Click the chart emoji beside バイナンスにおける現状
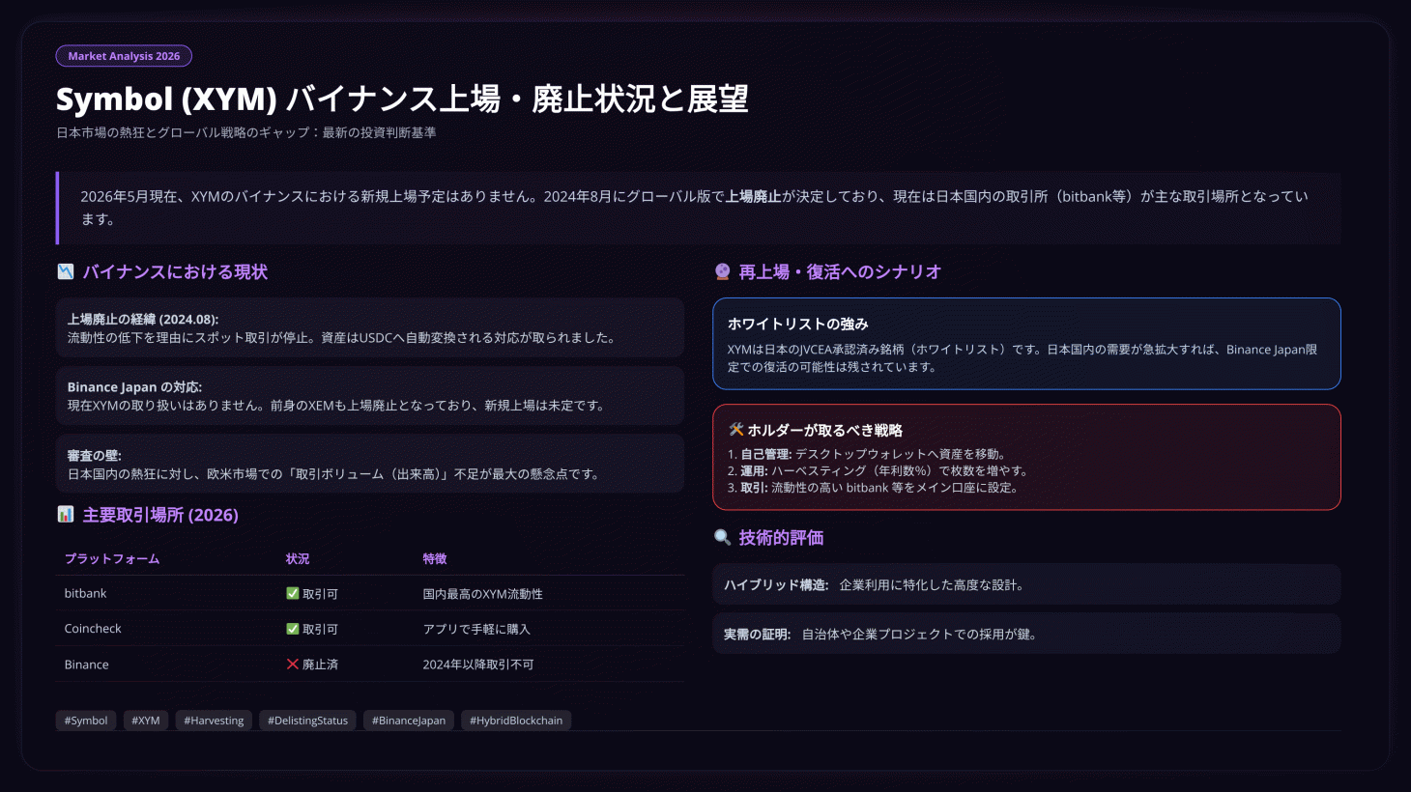 66,272
